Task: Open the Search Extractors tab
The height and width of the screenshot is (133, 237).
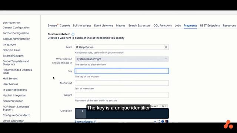Action: (139, 25)
